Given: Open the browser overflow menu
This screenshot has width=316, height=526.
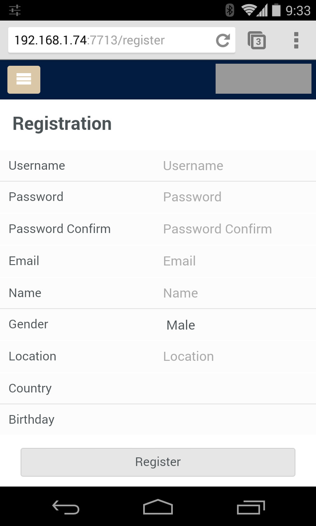Looking at the screenshot, I should pos(296,40).
